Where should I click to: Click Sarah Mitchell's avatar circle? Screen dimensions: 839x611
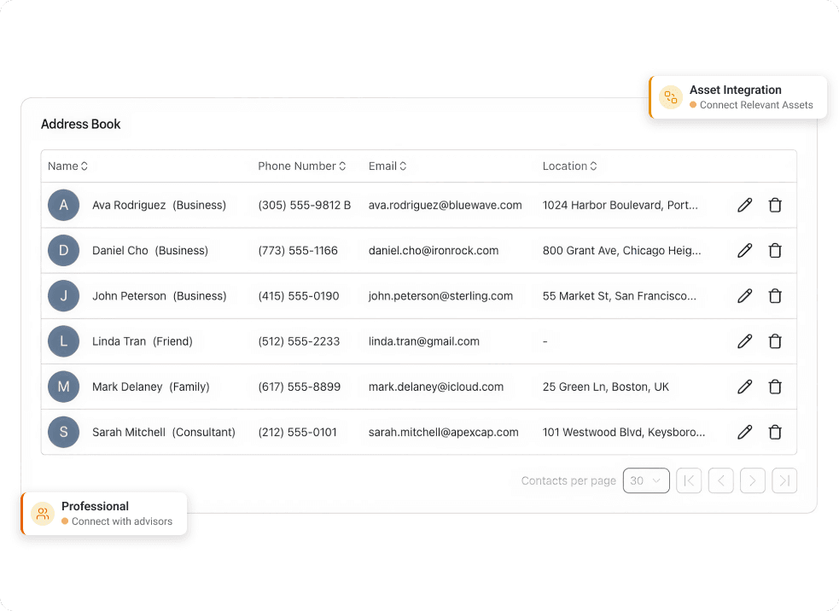click(64, 432)
